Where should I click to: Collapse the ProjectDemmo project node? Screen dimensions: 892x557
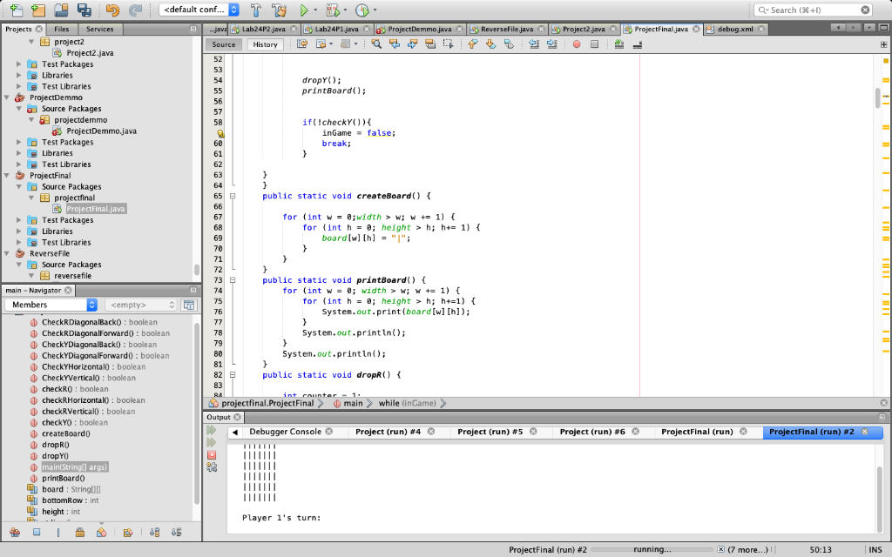pyautogui.click(x=7, y=97)
